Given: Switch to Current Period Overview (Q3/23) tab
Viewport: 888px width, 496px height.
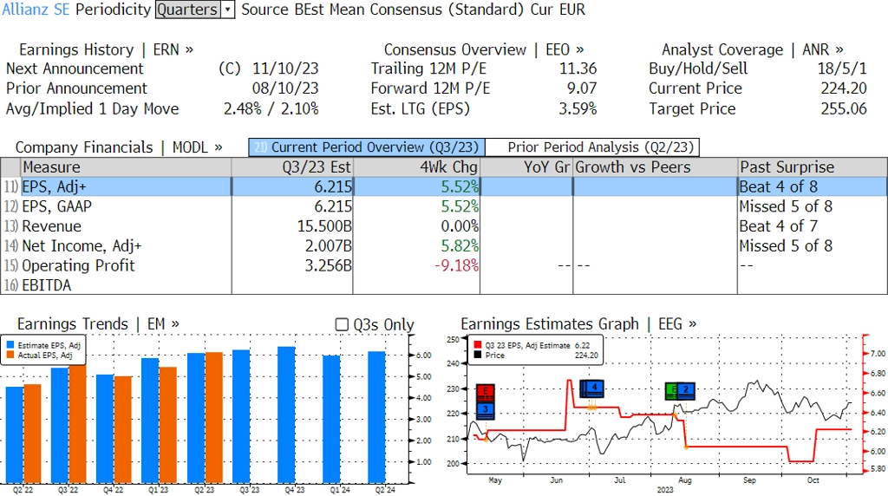Looking at the screenshot, I should (x=367, y=147).
